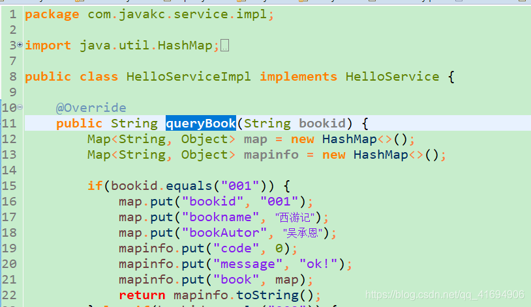Click the "code" string on line 19
The width and height of the screenshot is (531, 307).
(236, 248)
